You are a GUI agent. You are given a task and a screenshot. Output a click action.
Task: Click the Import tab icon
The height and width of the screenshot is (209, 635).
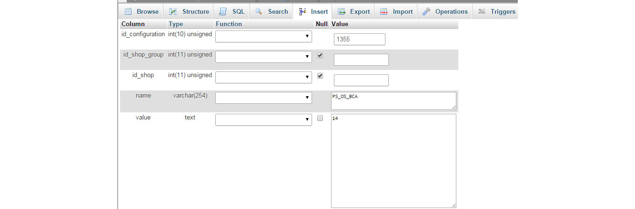click(384, 11)
